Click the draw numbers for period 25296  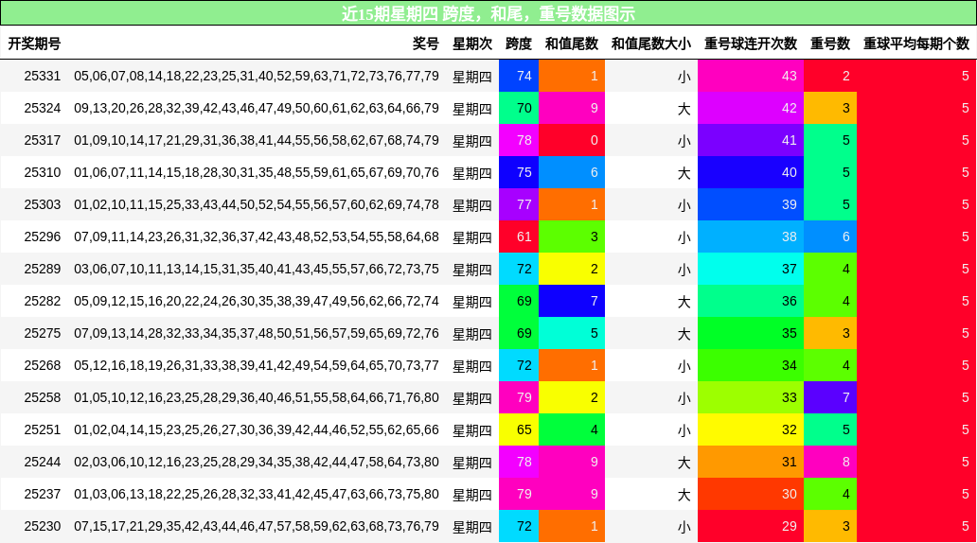[x=257, y=236]
